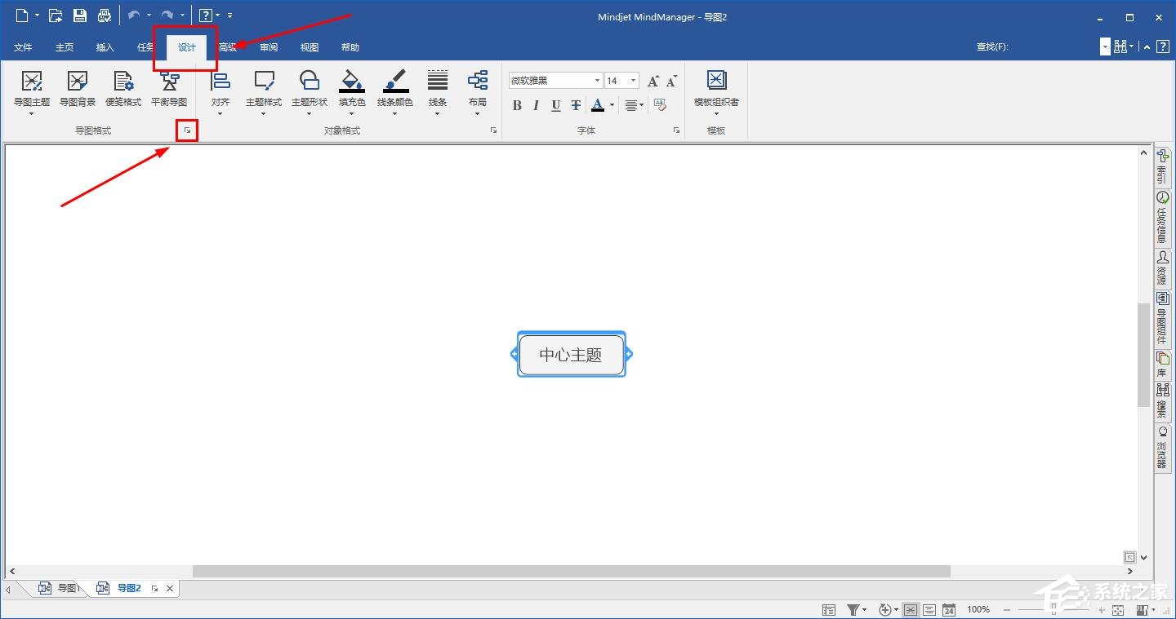The width and height of the screenshot is (1176, 619).
Task: Toggle italic formatting for topic text
Action: [x=536, y=105]
